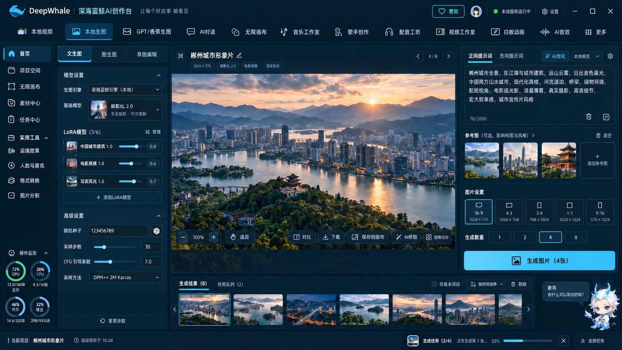Click the user avatar icon
This screenshot has height=350, width=622.
pos(476,12)
